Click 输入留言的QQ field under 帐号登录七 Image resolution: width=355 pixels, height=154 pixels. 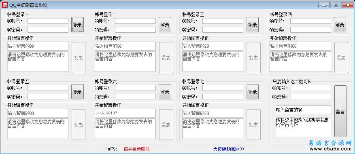tap(213, 113)
